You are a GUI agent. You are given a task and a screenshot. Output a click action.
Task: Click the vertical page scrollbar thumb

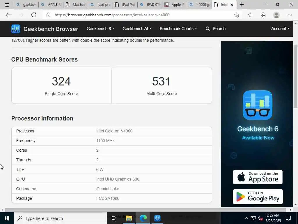(295, 76)
